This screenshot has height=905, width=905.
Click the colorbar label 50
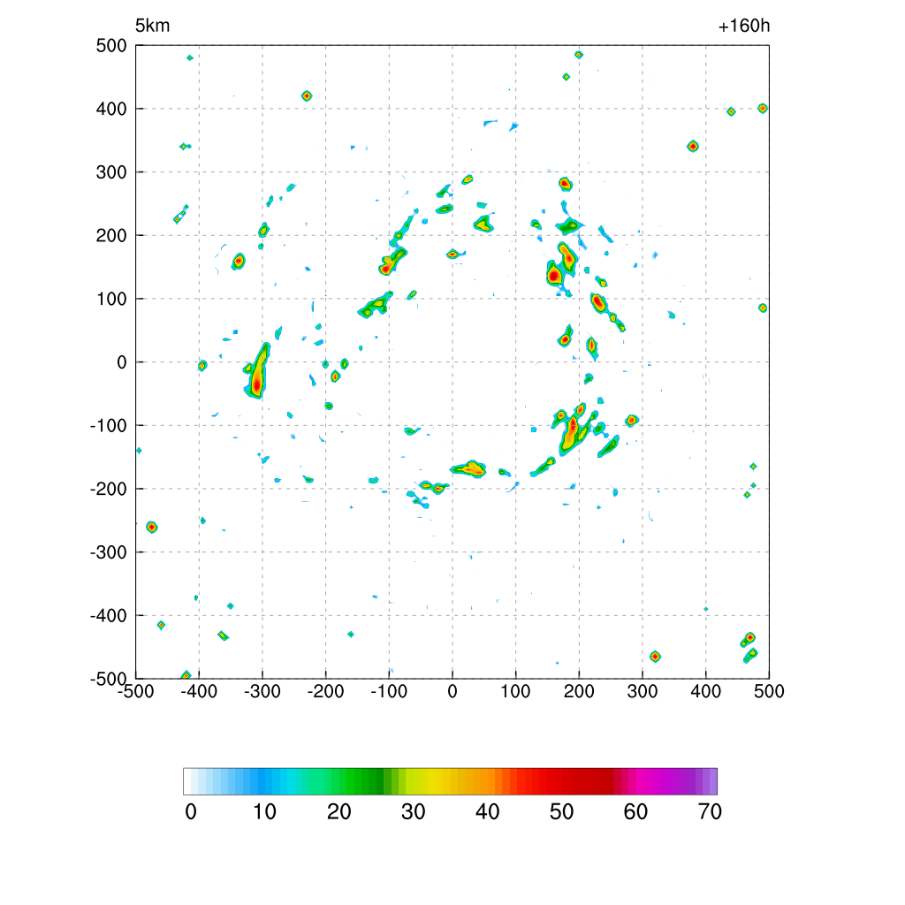(x=561, y=812)
